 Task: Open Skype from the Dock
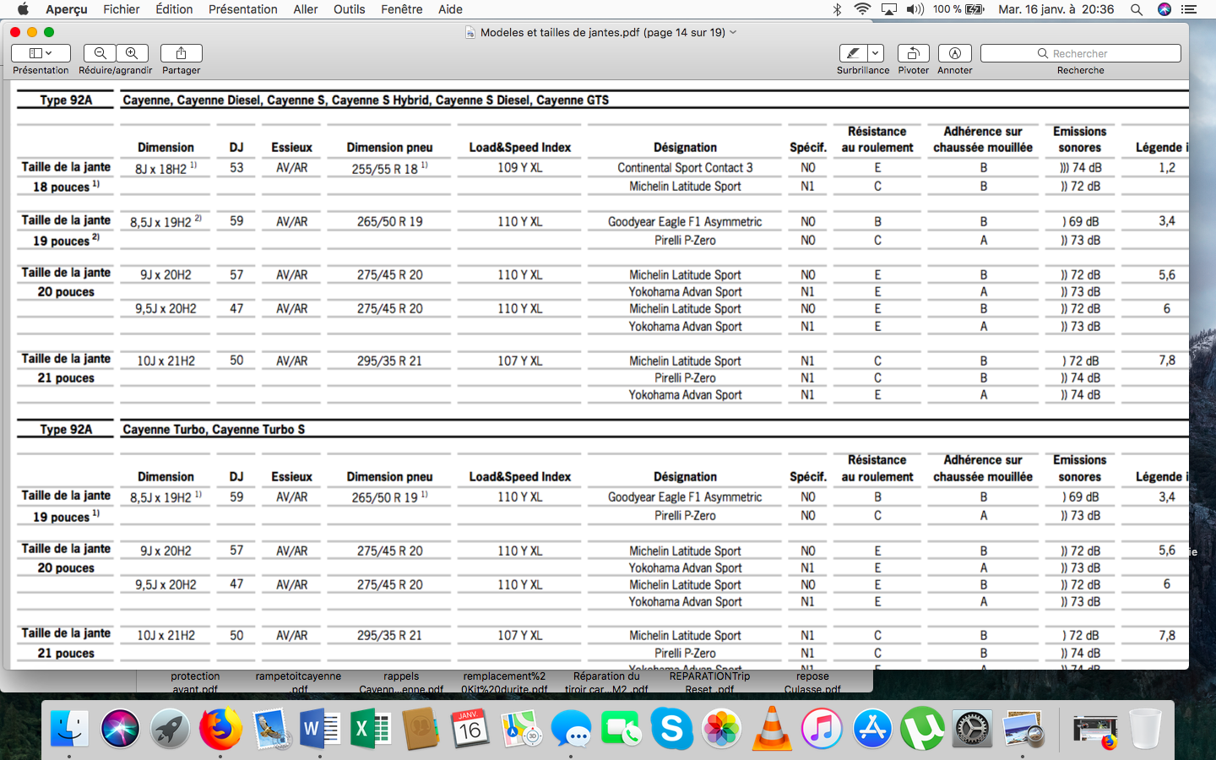pos(672,728)
